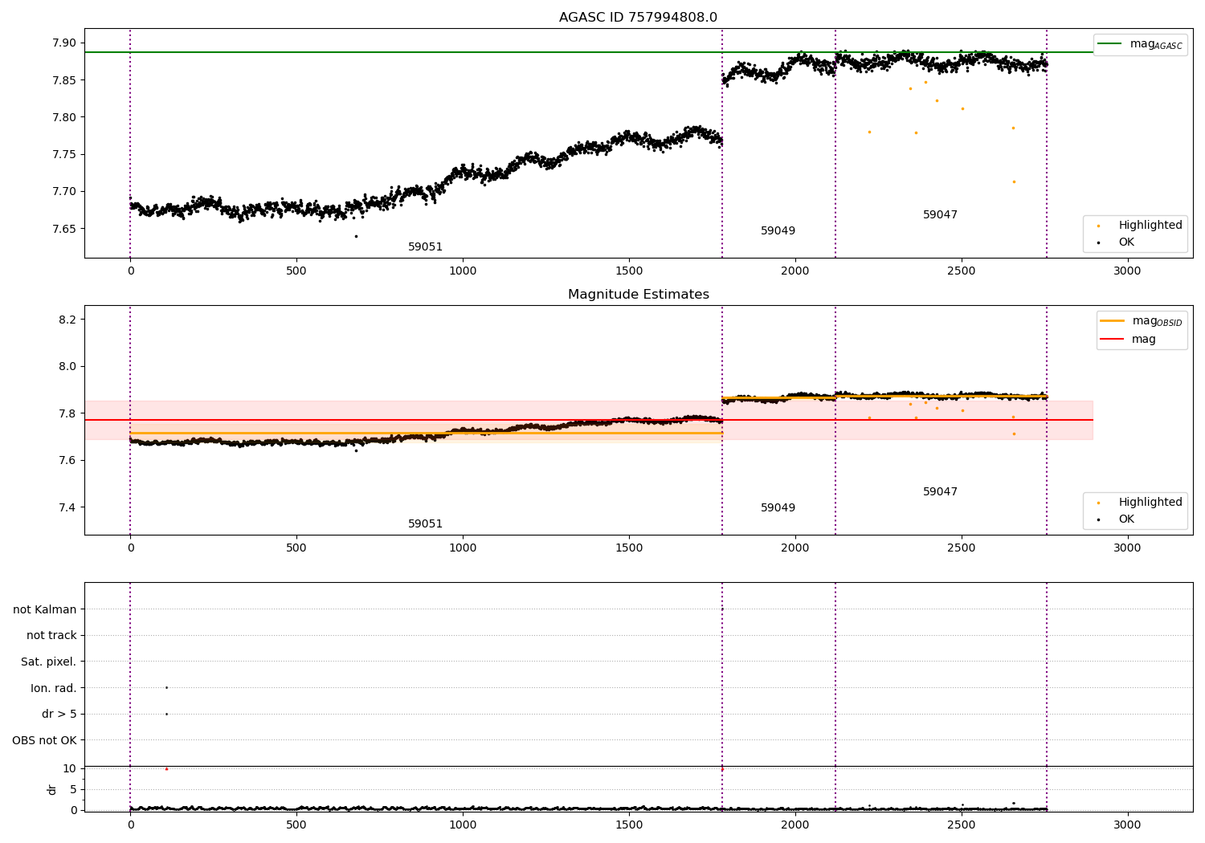Click the black outlier point below 7.65 in top plot

point(356,236)
